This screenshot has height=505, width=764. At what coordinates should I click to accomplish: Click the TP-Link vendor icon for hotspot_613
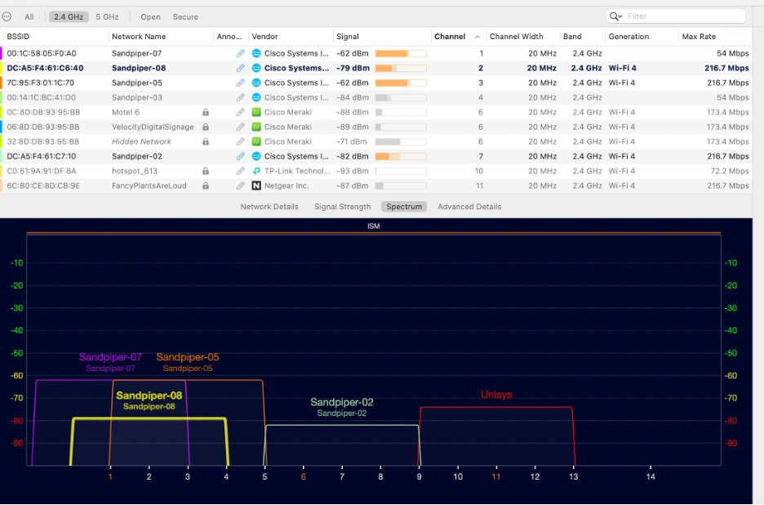[256, 171]
